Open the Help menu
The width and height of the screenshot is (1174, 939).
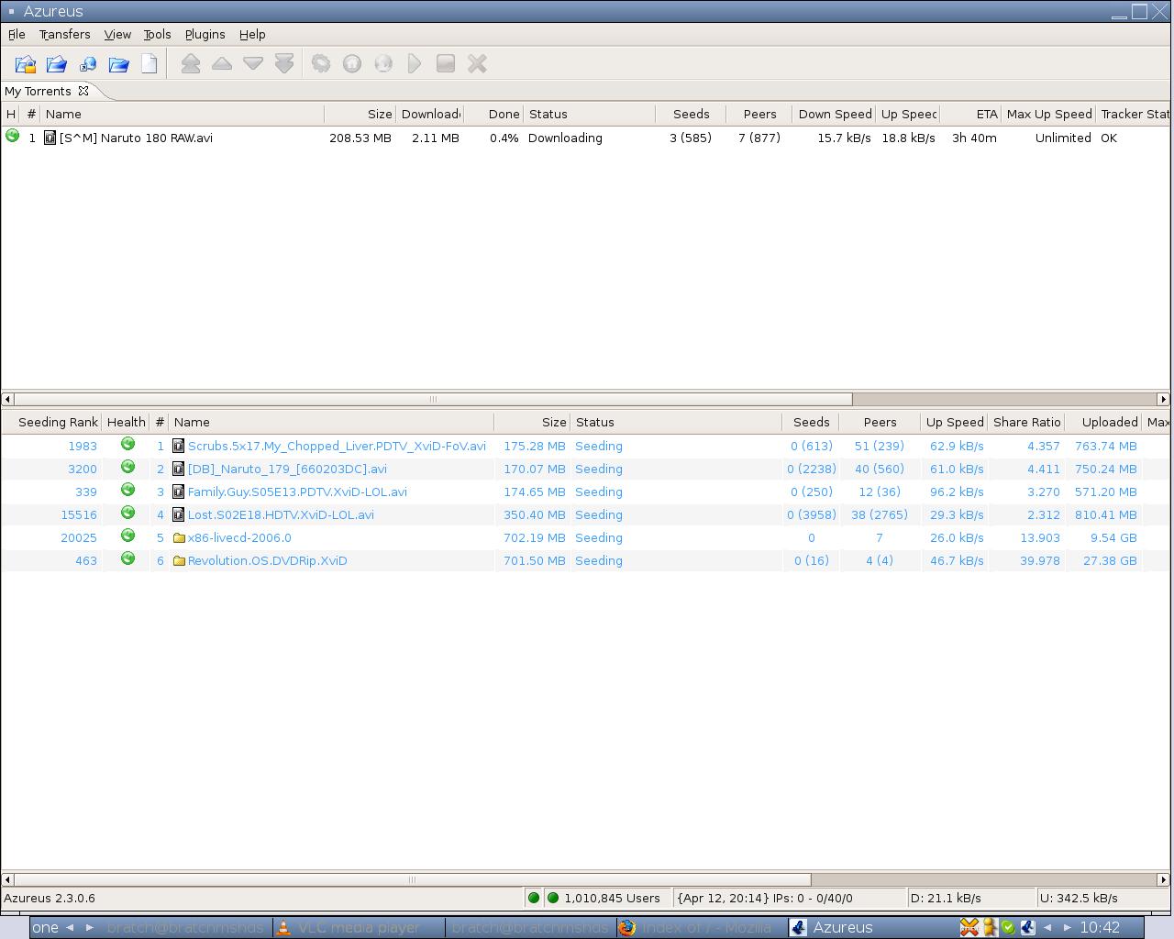(252, 34)
